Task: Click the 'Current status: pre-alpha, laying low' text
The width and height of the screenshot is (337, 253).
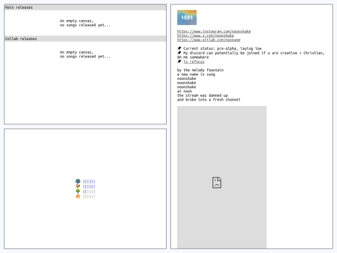Action: tap(222, 49)
